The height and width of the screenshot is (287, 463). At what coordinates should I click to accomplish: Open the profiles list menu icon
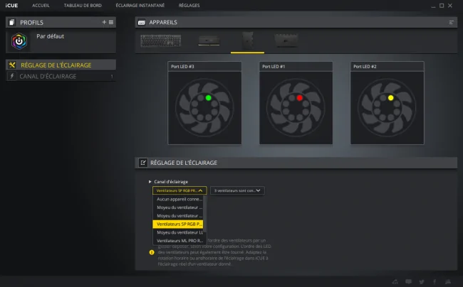point(111,22)
